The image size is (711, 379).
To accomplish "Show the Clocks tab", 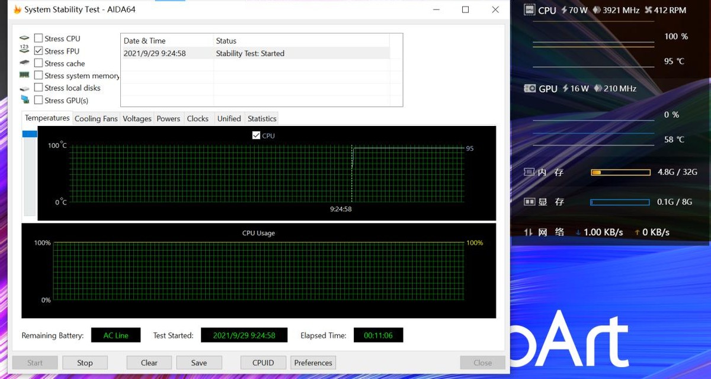I will tap(198, 118).
